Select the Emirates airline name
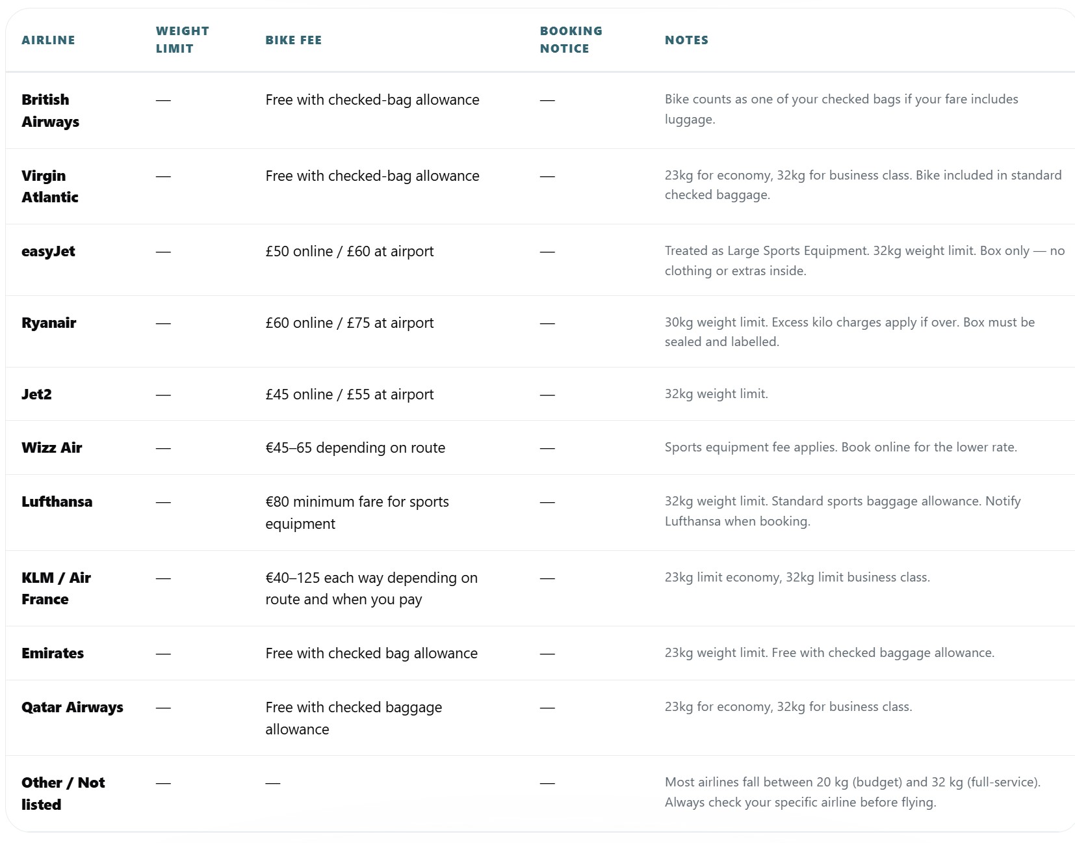This screenshot has height=843, width=1075. (53, 653)
